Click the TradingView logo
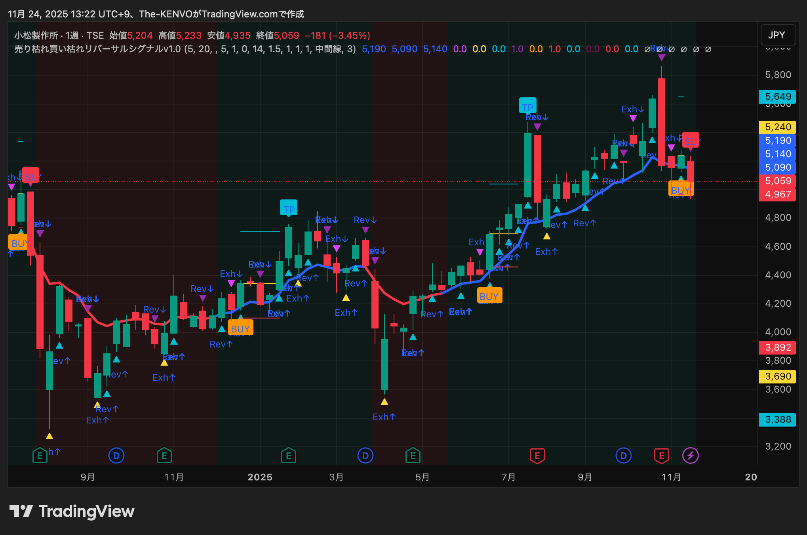Viewport: 807px width, 535px height. point(72,511)
